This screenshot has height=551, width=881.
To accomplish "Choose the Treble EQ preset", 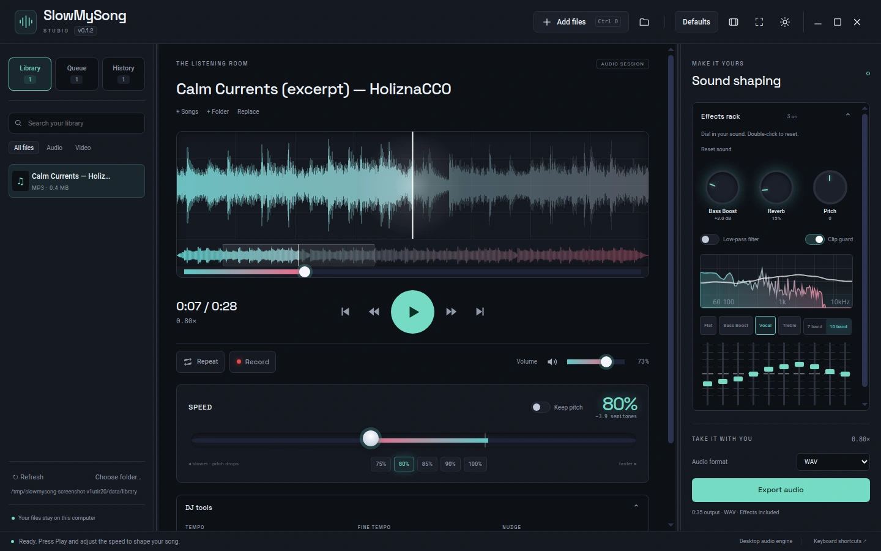I will coord(789,326).
